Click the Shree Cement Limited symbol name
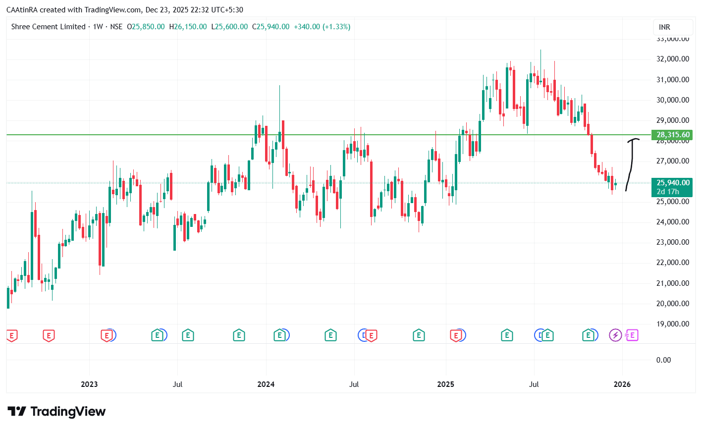Screen dimensions: 702x430 pyautogui.click(x=48, y=27)
